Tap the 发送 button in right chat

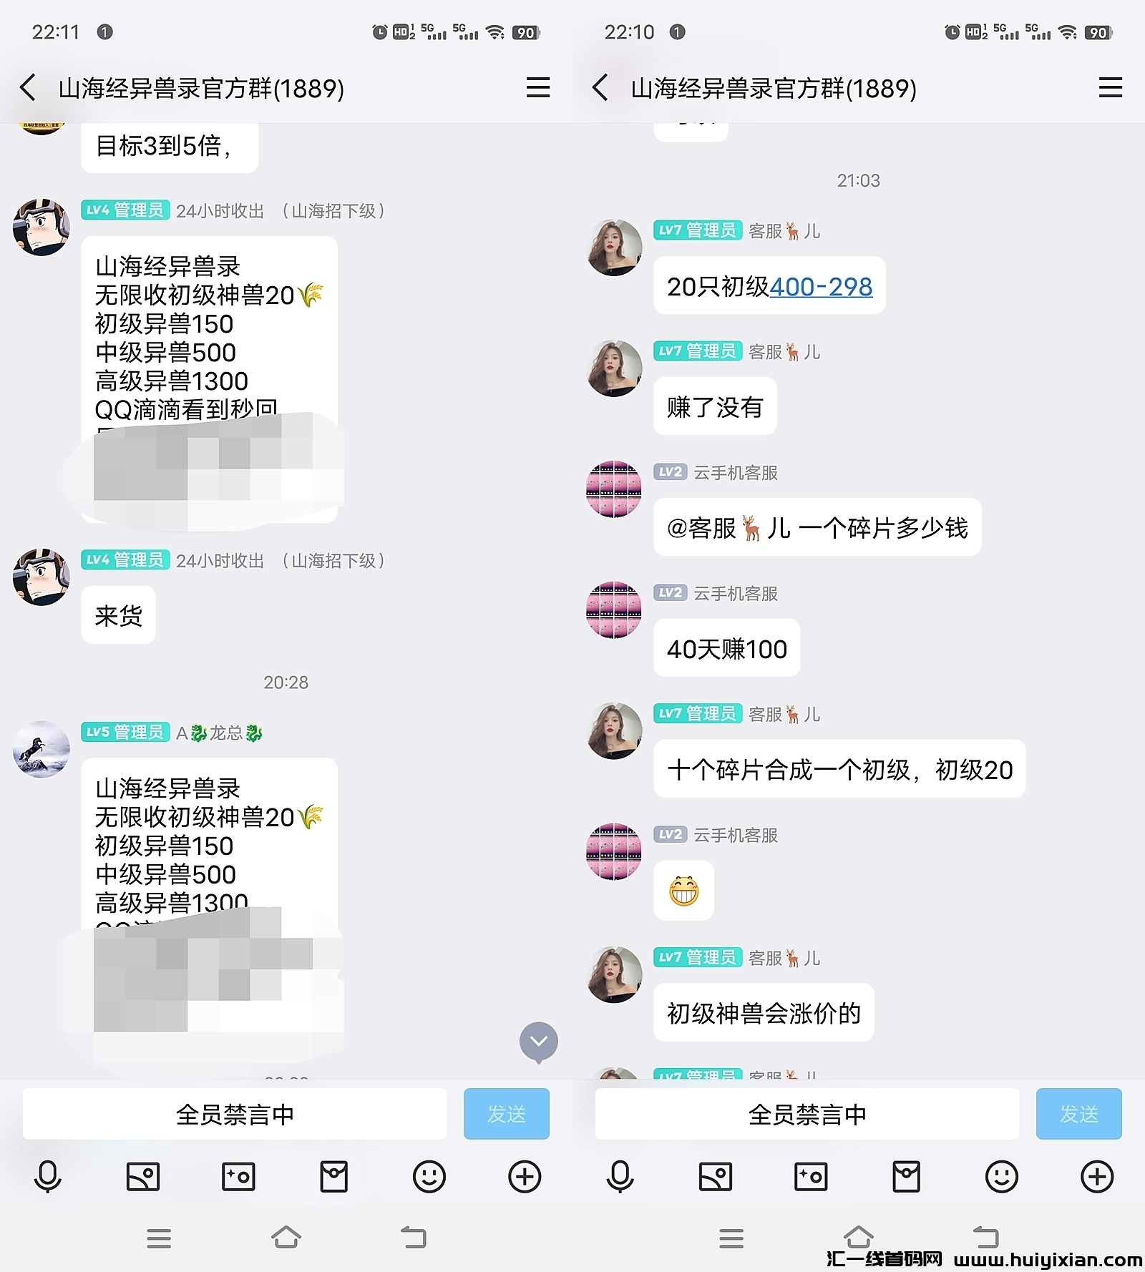click(x=1079, y=1114)
